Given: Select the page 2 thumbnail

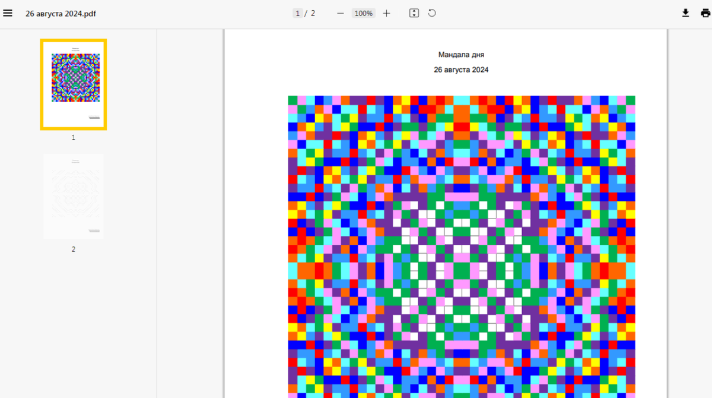Looking at the screenshot, I should point(74,196).
